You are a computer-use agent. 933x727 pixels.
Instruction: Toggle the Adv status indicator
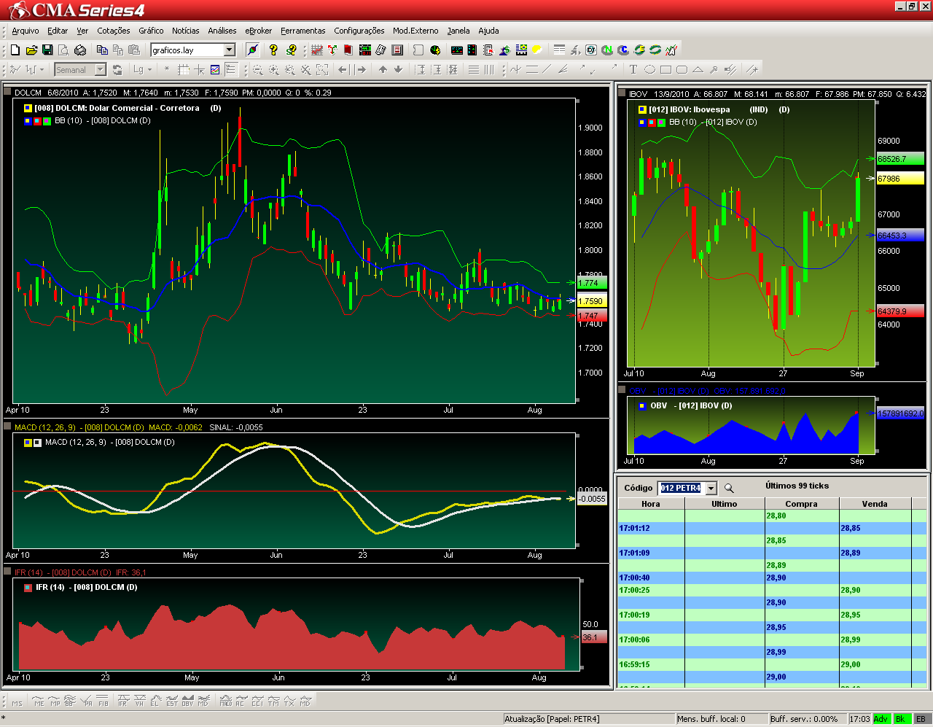[881, 719]
